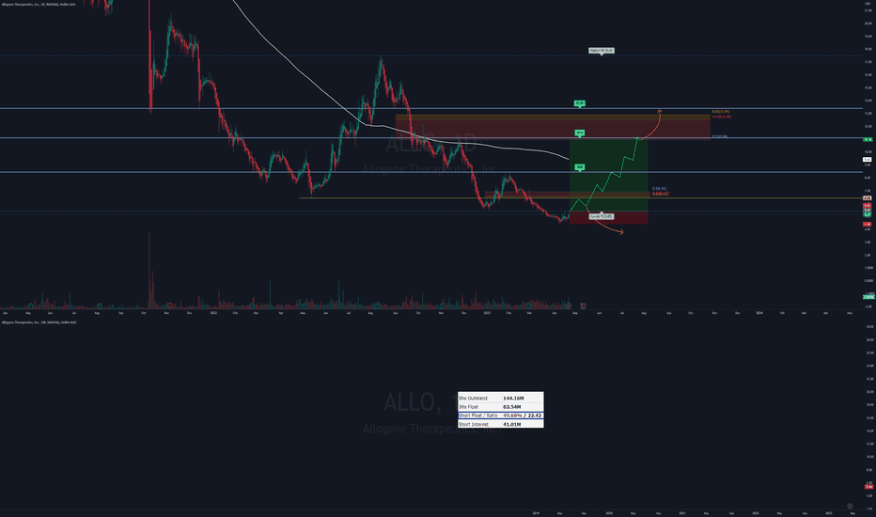Click the grey circular marker before May 2023

569,305
